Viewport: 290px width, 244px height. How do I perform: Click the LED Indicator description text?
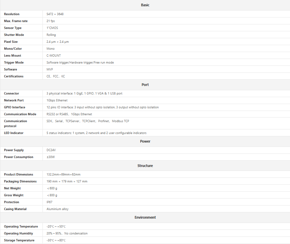[x=96, y=133]
